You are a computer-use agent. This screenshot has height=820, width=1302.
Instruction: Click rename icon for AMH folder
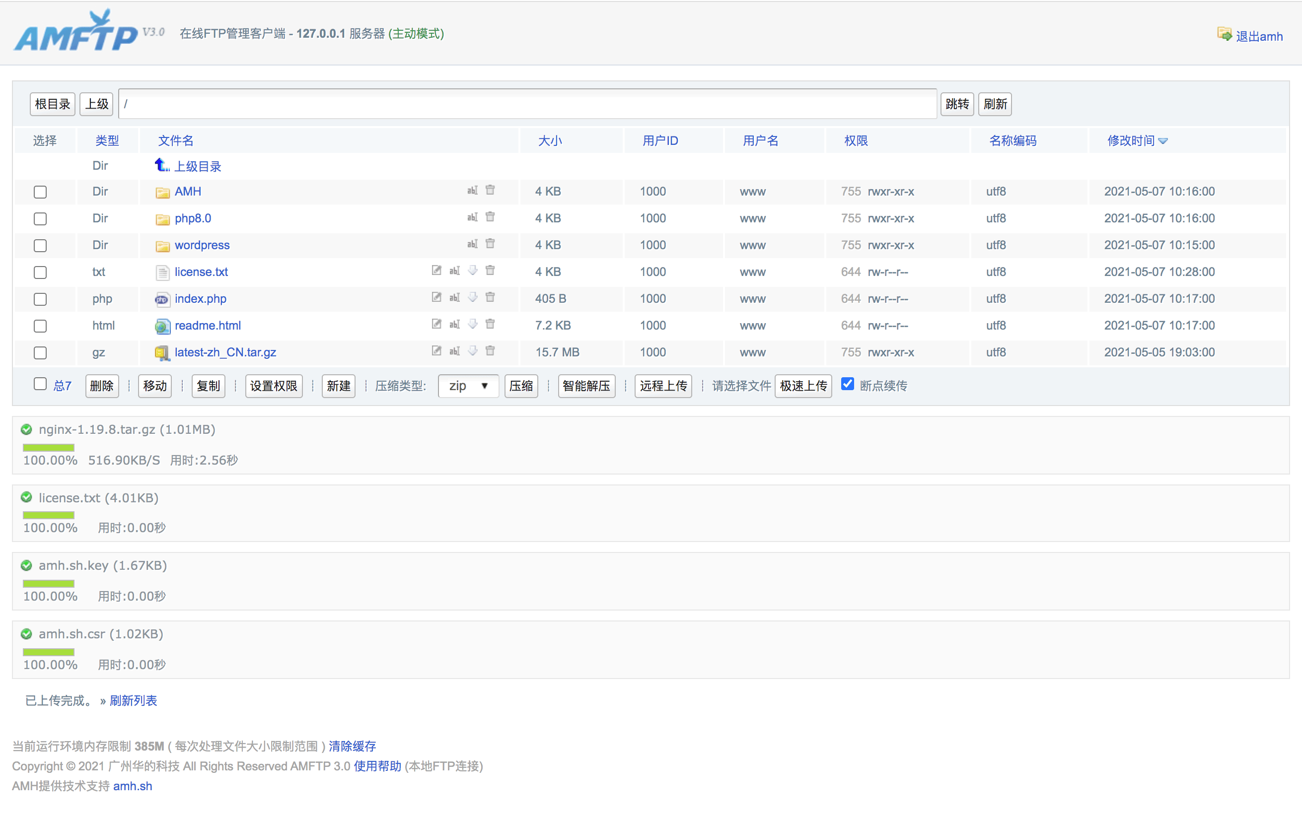472,190
